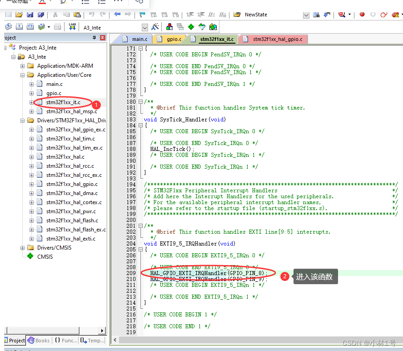403x351 pixels.
Task: Click the NewState find text field
Action: coord(273,15)
